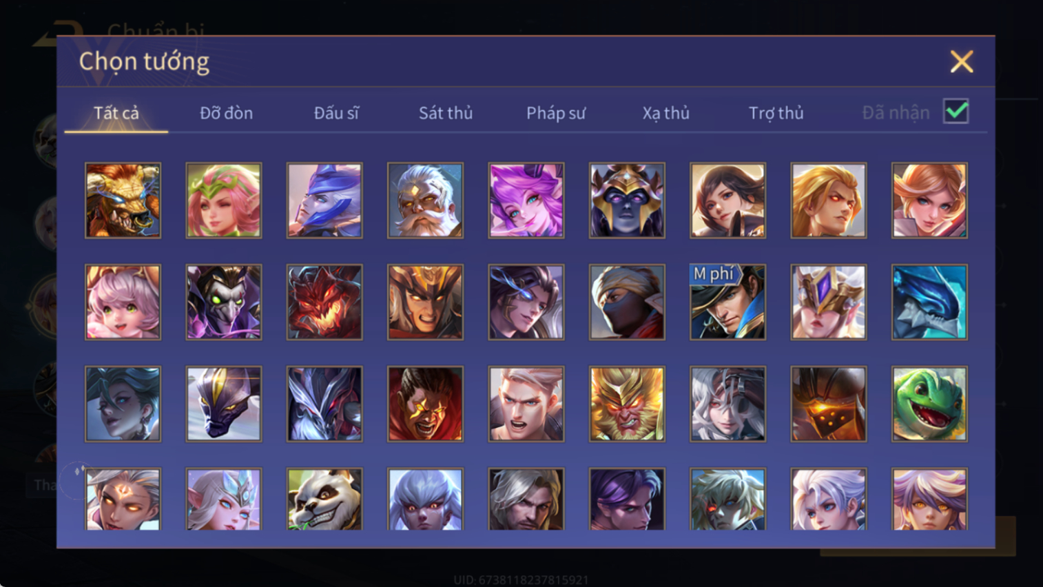The image size is (1043, 587).
Task: Pick the white-bearded old man hero
Action: point(425,200)
